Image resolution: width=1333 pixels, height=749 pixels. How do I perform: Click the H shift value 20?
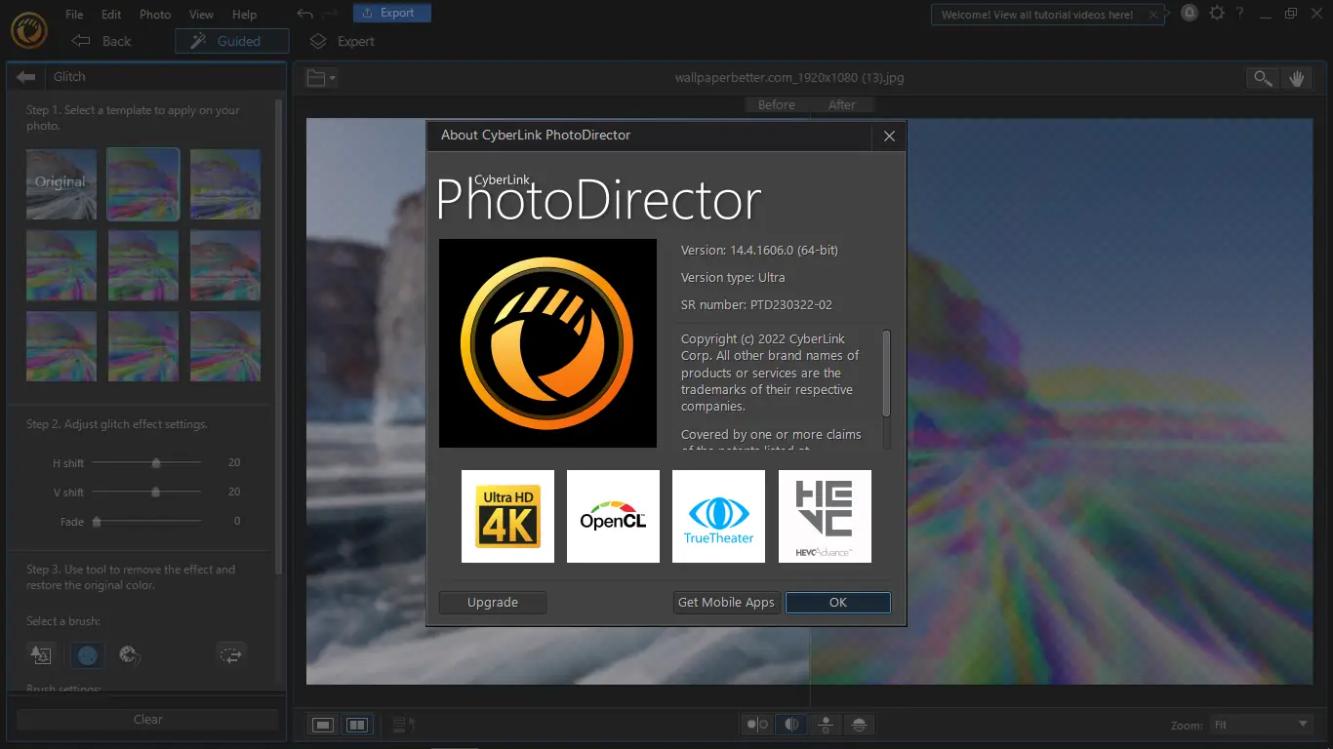pyautogui.click(x=234, y=462)
